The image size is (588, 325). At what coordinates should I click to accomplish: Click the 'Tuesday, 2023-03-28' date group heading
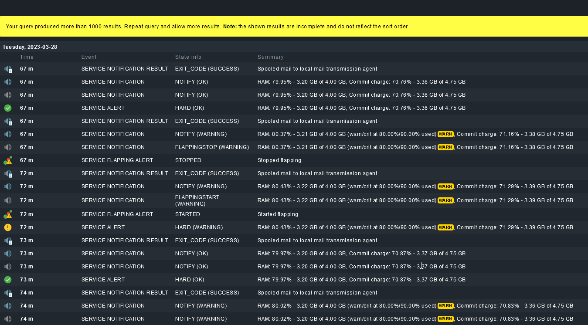point(30,47)
